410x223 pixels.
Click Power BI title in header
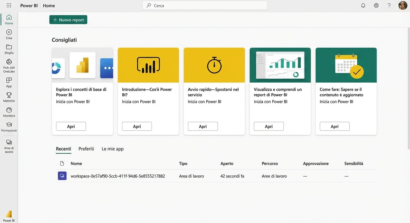[29, 6]
